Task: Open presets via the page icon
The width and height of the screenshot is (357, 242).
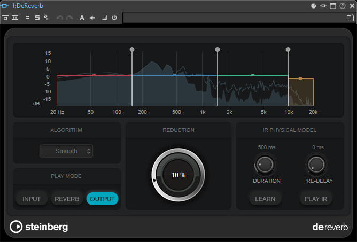Action: coord(350,18)
